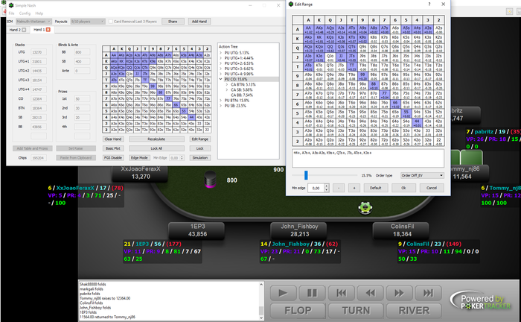Click the Simulation button
Viewport: 521px width, 322px height.
(200, 158)
